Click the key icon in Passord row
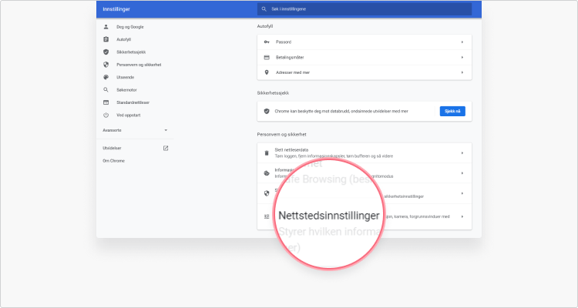578x308 pixels. pyautogui.click(x=267, y=42)
